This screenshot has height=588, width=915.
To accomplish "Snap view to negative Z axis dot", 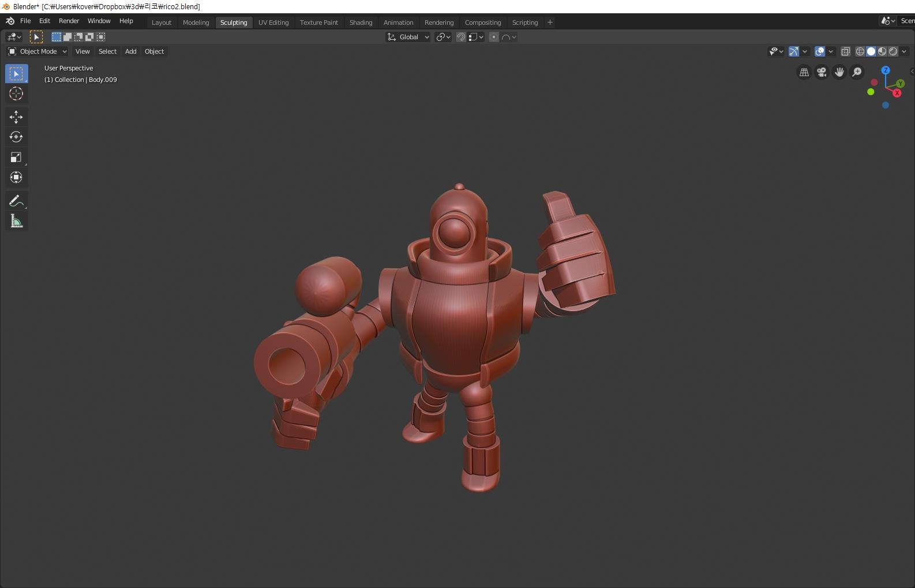I will [886, 105].
